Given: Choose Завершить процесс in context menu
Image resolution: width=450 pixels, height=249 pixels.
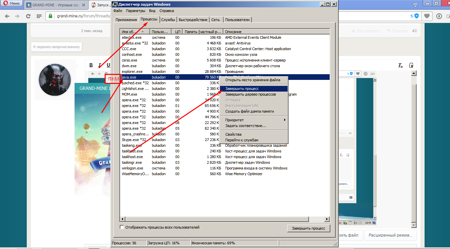Looking at the screenshot, I should 254,89.
